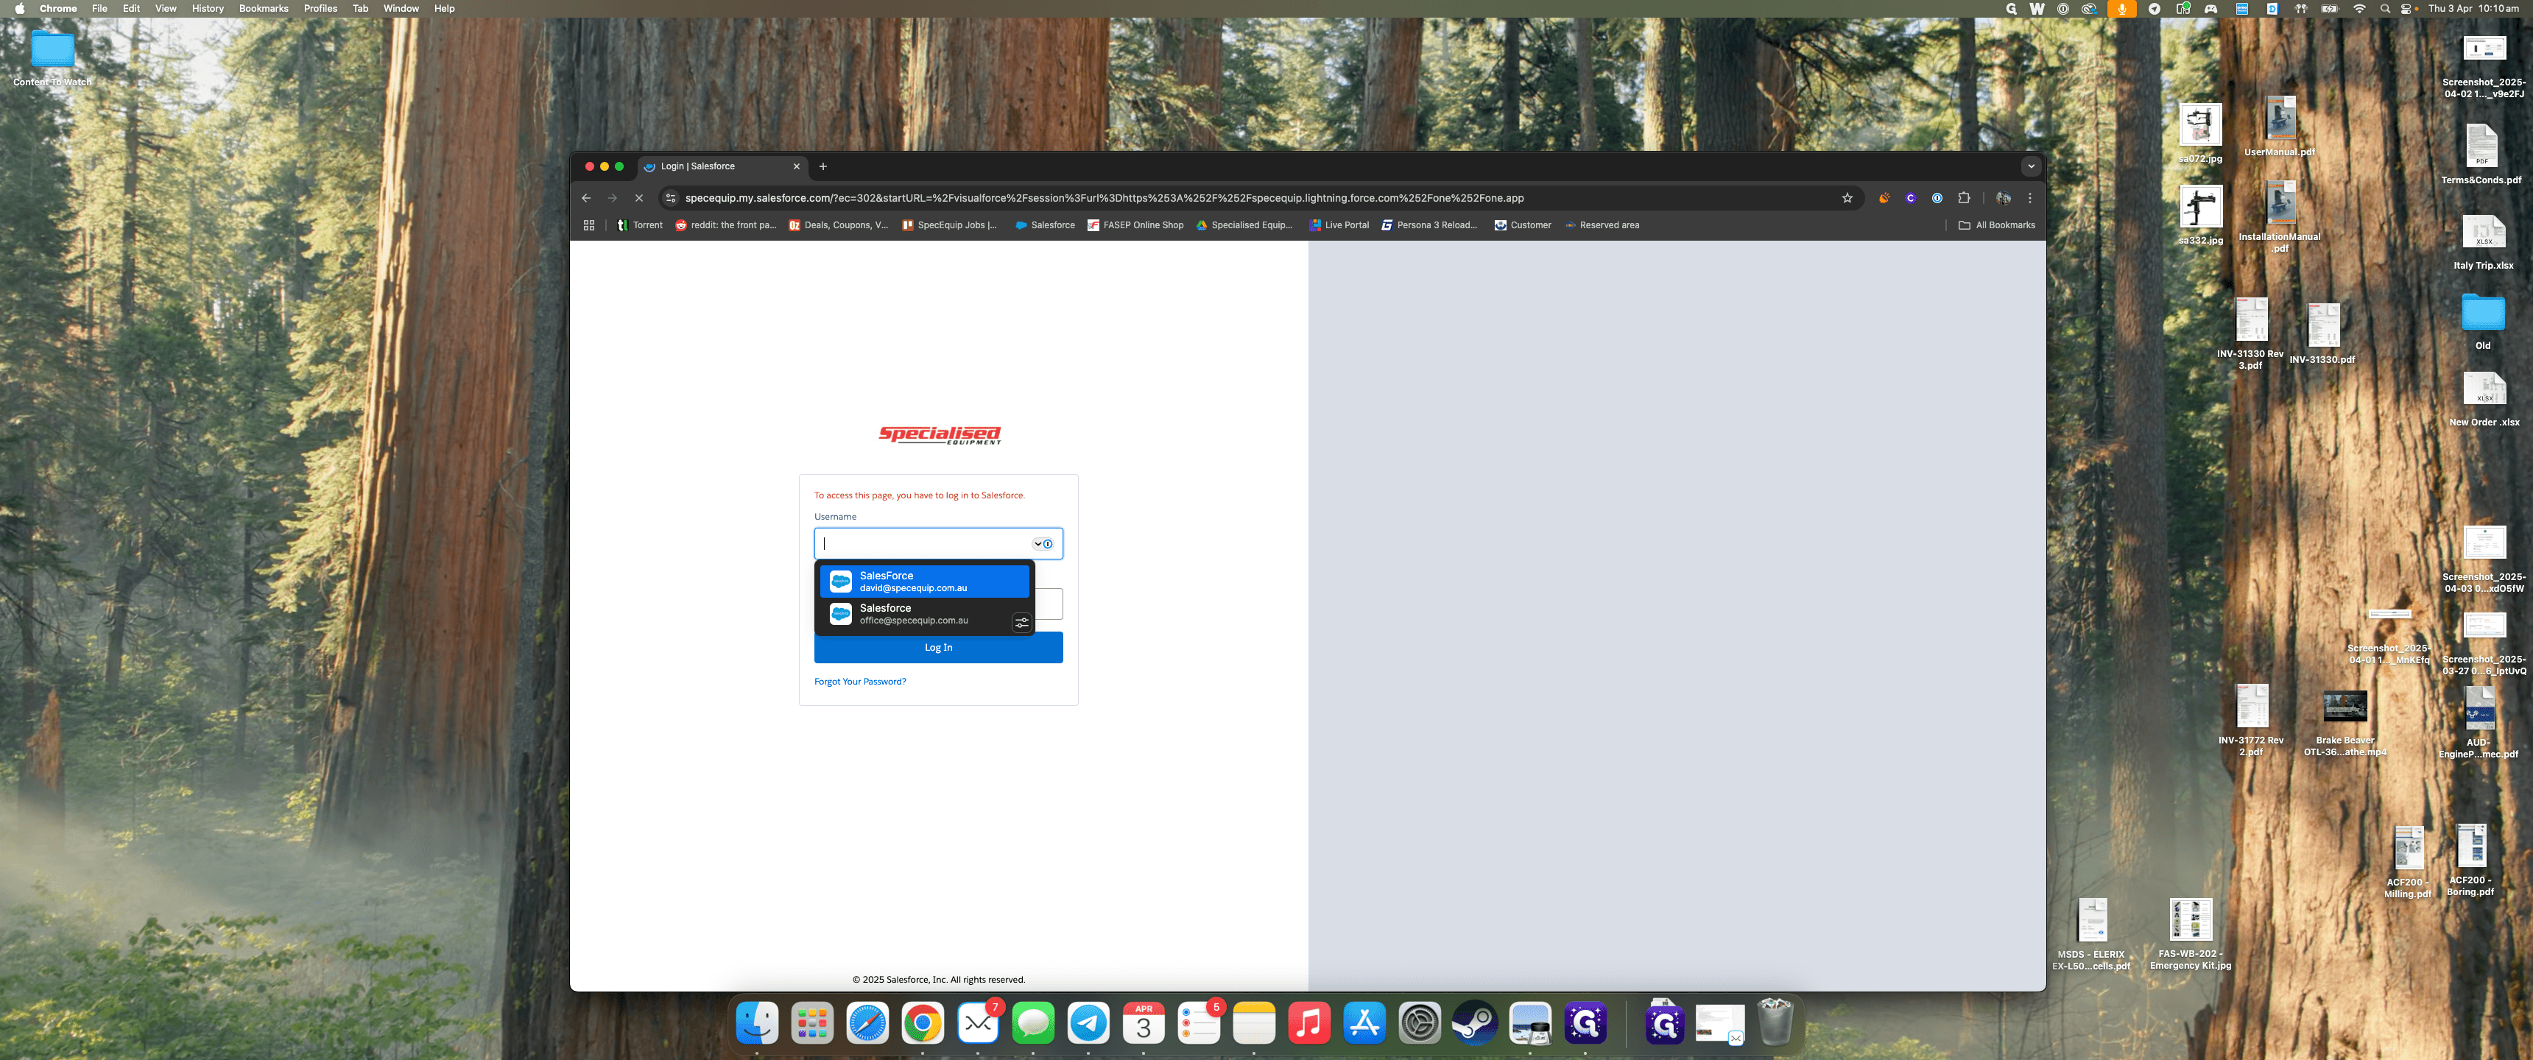Open Spotlight search in menu bar
This screenshot has width=2533, height=1060.
point(2384,9)
